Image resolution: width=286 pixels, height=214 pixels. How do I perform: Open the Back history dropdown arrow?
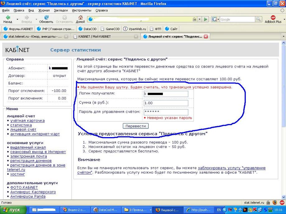coord(17,19)
